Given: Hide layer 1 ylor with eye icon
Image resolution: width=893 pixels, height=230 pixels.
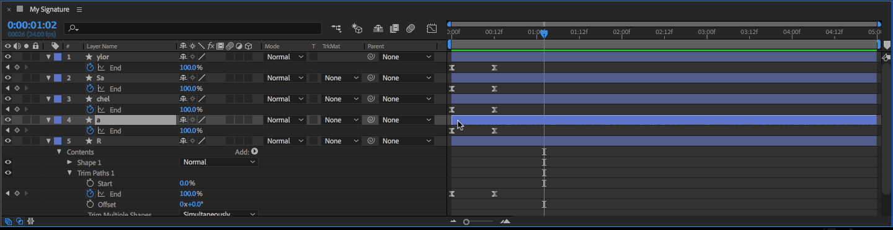Looking at the screenshot, I should coord(8,57).
